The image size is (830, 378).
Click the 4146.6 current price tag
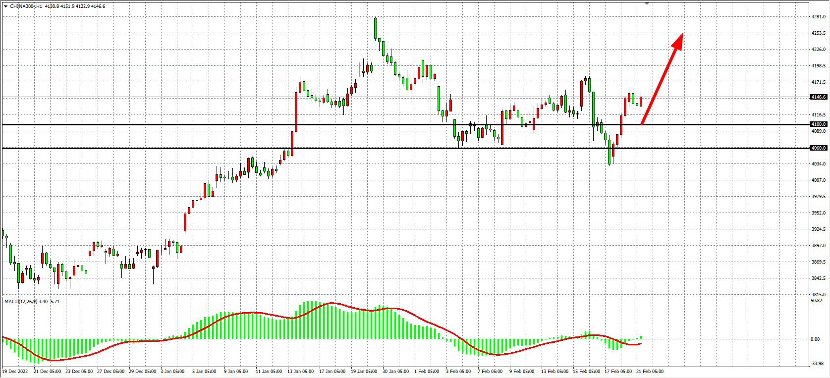[818, 97]
